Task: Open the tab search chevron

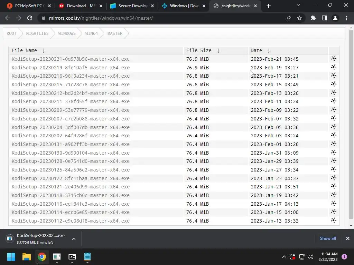Action: coord(298,5)
